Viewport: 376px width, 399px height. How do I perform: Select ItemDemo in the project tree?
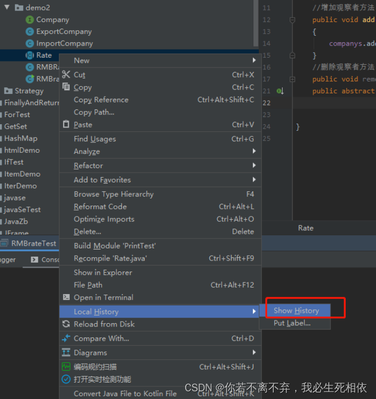point(23,174)
